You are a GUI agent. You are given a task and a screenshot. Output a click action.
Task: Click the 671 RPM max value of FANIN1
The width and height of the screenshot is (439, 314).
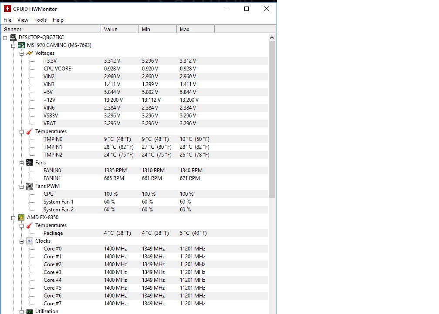point(190,178)
